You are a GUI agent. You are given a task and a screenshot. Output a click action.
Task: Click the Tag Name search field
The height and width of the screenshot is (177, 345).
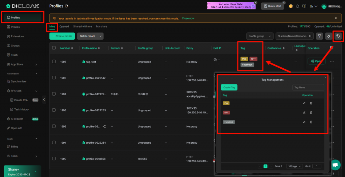coord(308,87)
